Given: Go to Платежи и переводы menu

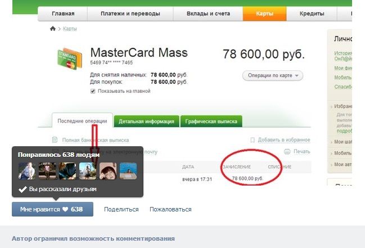Looking at the screenshot, I should tap(130, 13).
